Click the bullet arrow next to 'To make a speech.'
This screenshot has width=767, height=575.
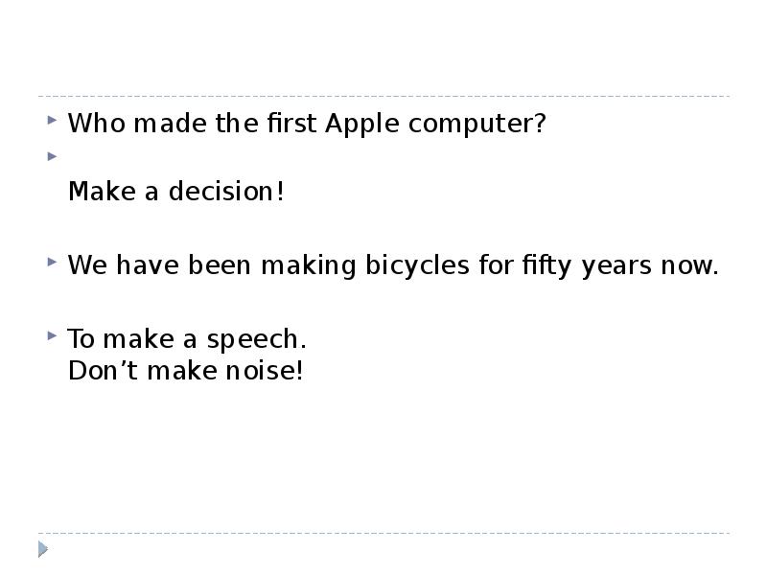pyautogui.click(x=52, y=335)
